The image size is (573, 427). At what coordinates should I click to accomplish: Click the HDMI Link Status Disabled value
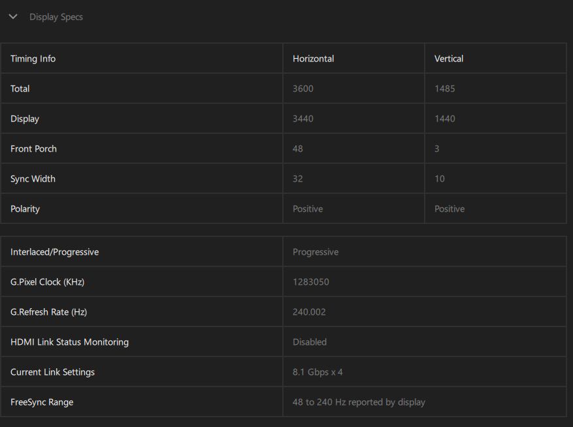(310, 342)
